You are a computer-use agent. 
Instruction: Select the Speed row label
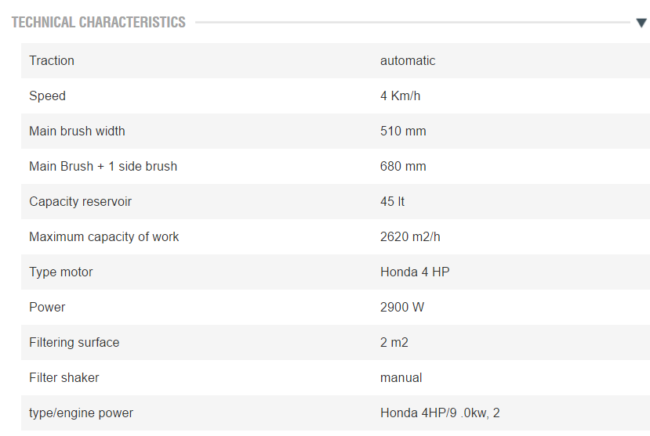(48, 96)
